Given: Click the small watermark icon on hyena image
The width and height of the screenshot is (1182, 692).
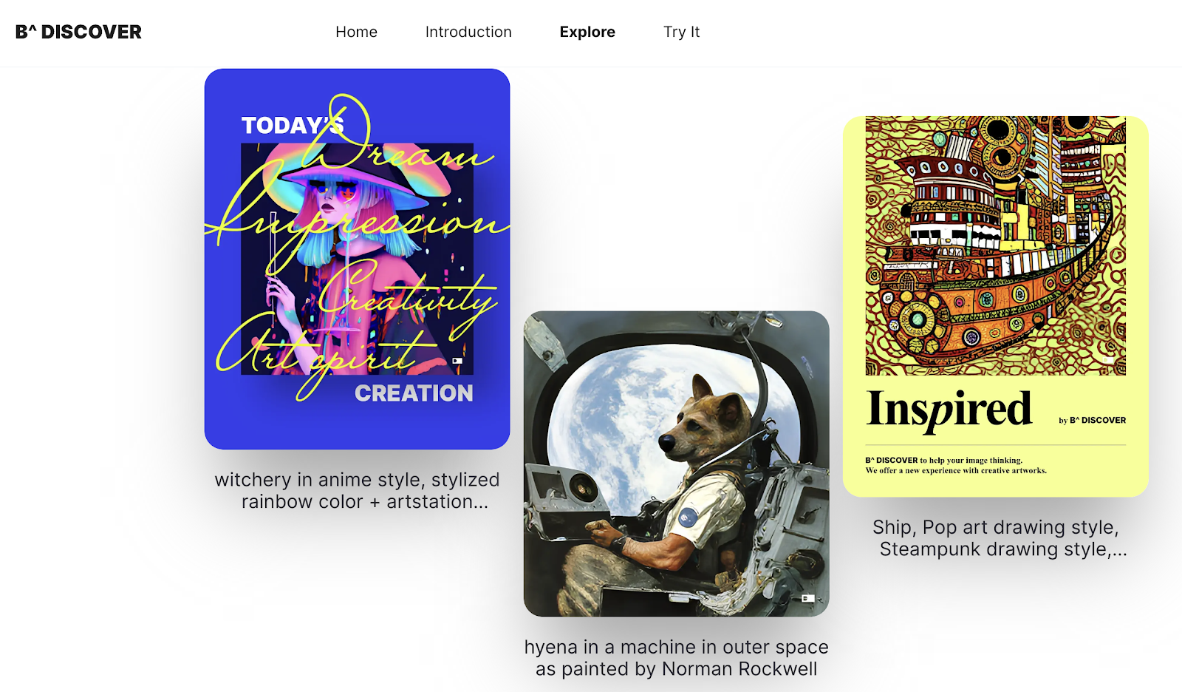Looking at the screenshot, I should click(x=808, y=598).
